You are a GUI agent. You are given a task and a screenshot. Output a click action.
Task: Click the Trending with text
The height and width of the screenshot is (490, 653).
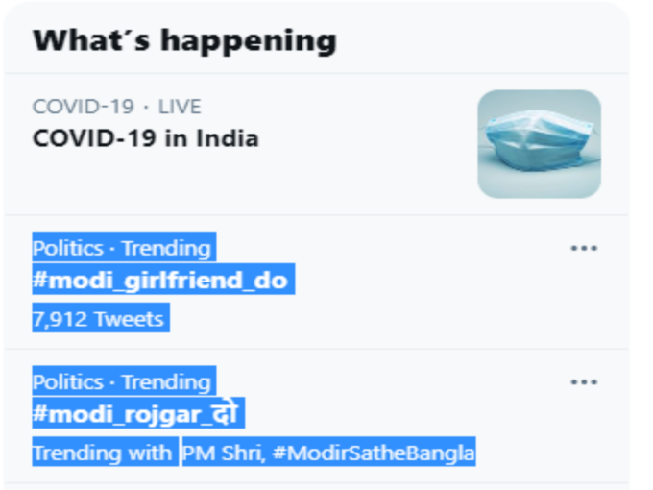103,453
